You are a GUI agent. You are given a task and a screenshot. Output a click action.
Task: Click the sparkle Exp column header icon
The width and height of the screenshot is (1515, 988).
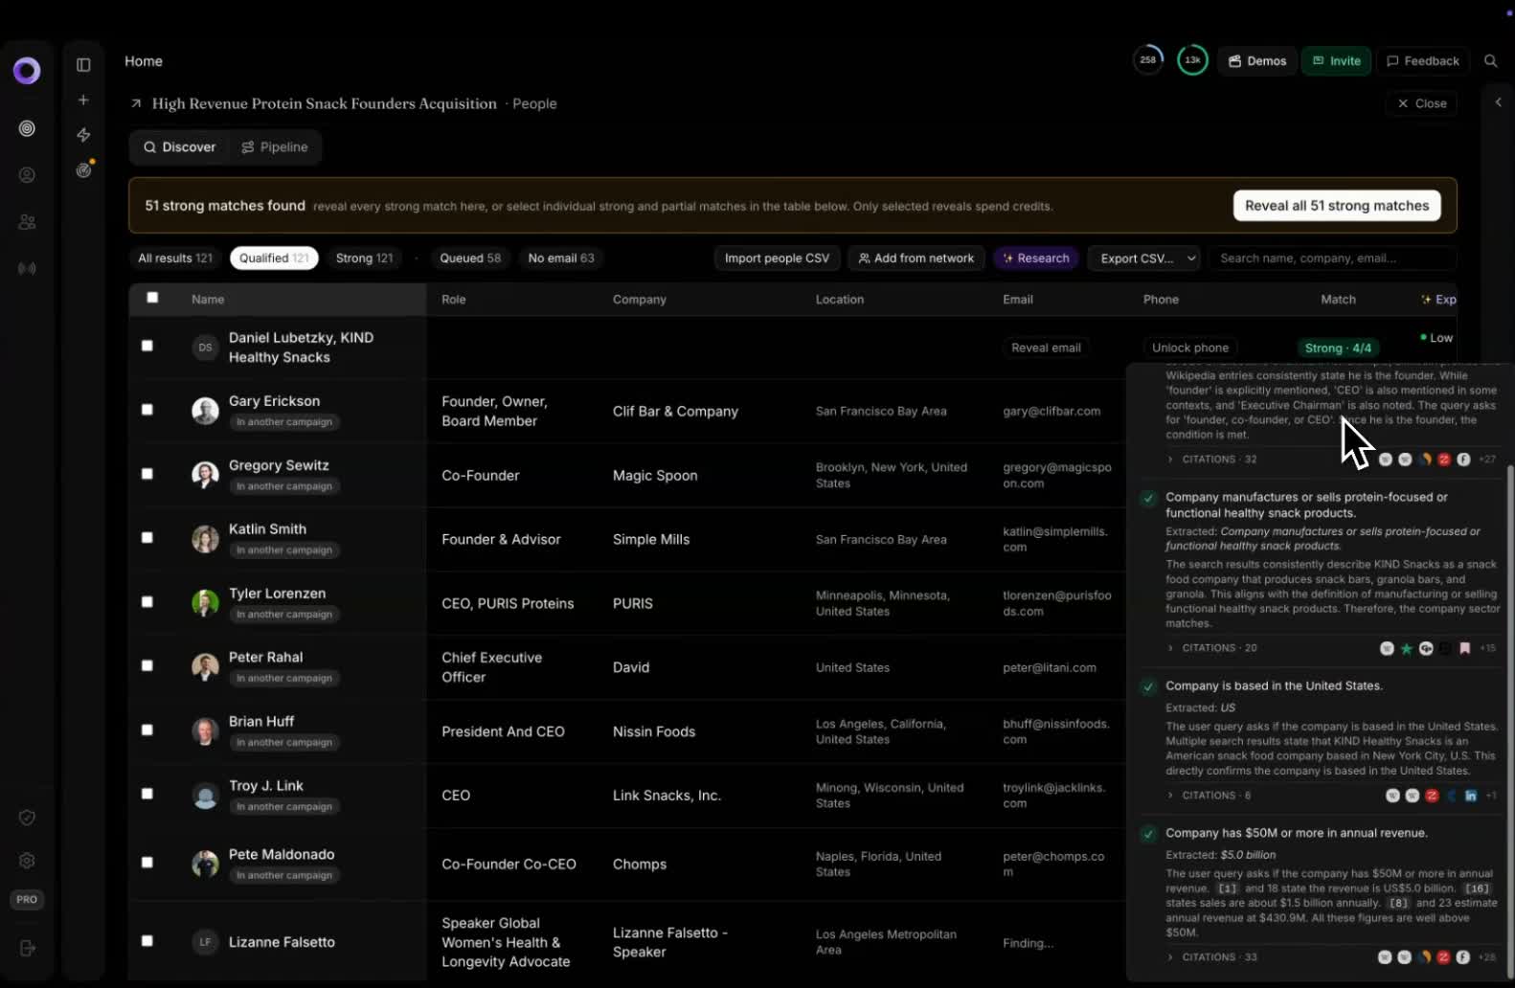point(1426,300)
